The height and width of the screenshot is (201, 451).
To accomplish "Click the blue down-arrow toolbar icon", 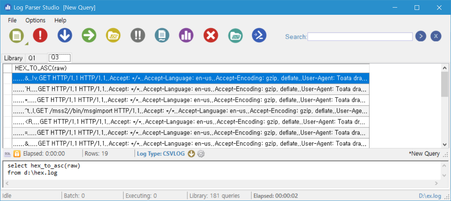I will point(65,35).
